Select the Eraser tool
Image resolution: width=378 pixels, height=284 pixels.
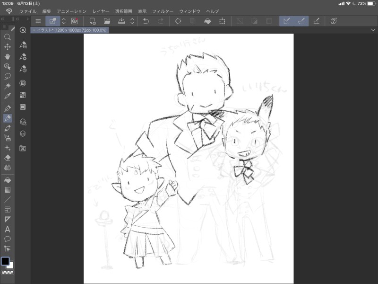8,158
